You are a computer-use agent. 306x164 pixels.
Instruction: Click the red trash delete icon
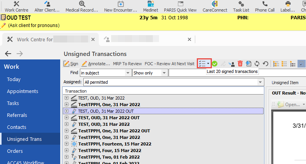point(240,64)
